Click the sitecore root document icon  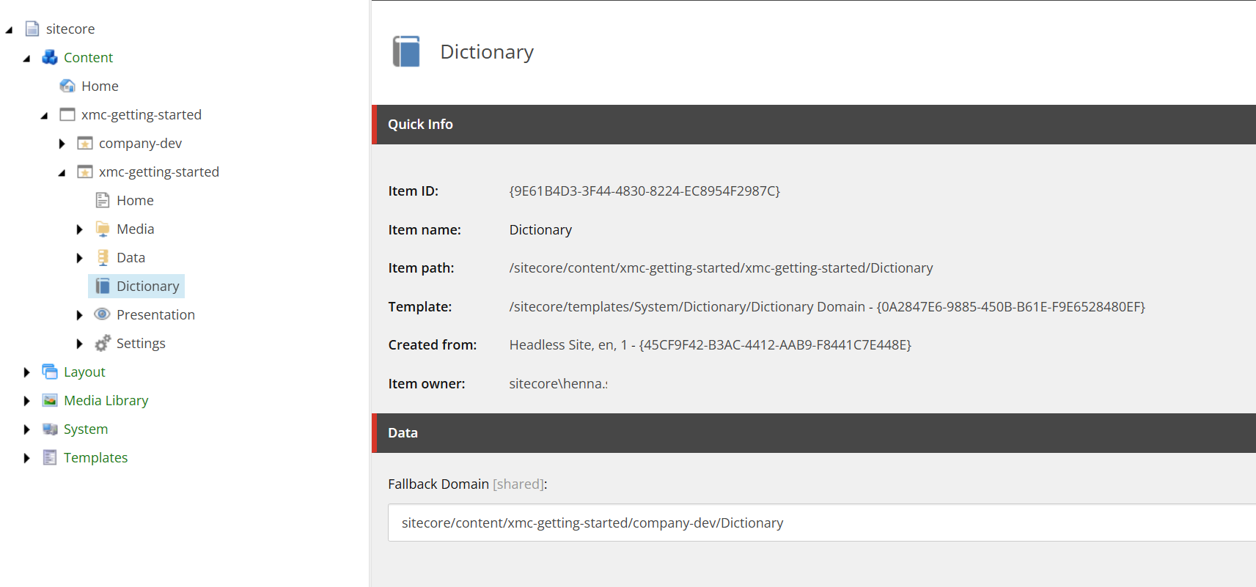(x=32, y=29)
